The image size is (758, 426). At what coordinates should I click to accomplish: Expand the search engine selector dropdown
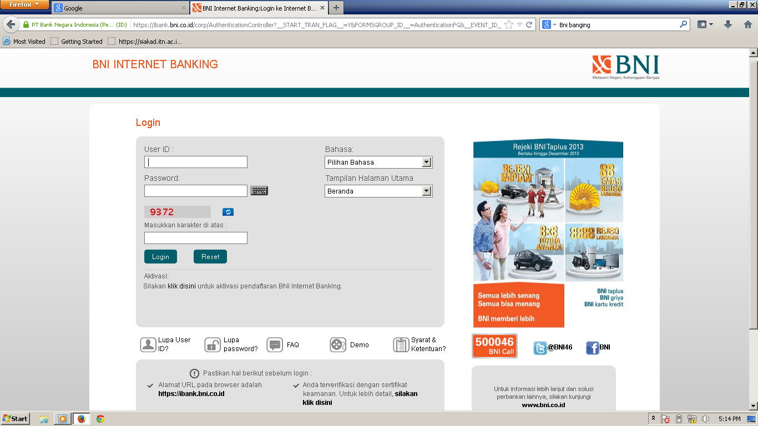(549, 24)
